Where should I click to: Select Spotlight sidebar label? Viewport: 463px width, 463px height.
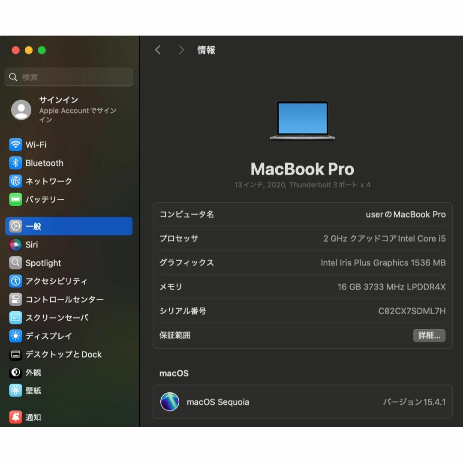(43, 263)
